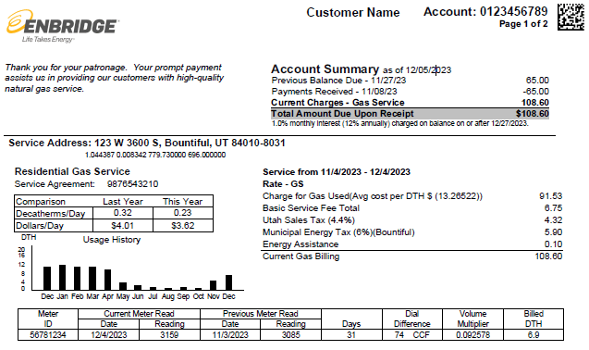This screenshot has height=350, width=589.
Task: Select the Energy Assistance amount 0.10
Action: click(553, 244)
